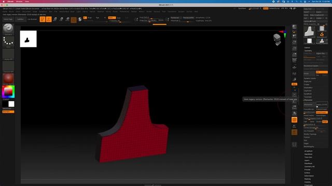Open the Dots stroke type picker
332x186 pixels.
[x=8, y=41]
